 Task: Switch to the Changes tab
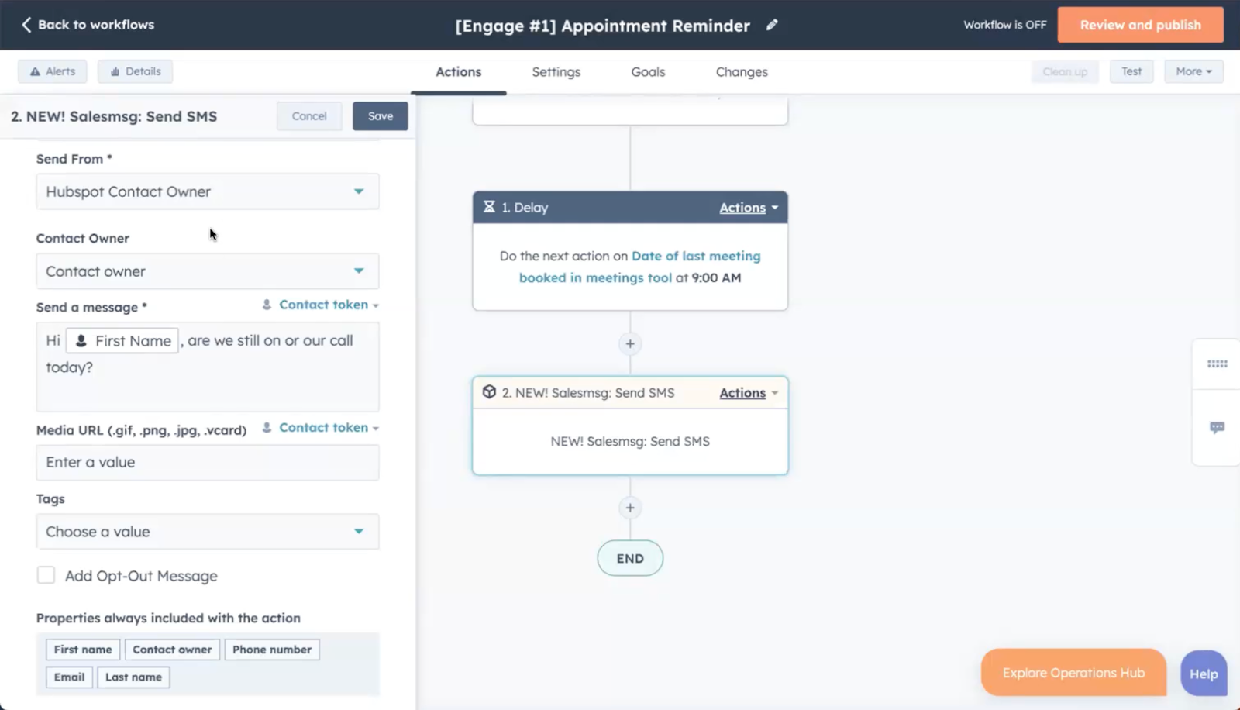[x=742, y=72]
